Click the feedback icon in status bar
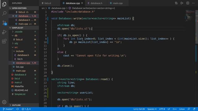Image resolution: width=198 pixels, height=111 pixels. [189, 109]
